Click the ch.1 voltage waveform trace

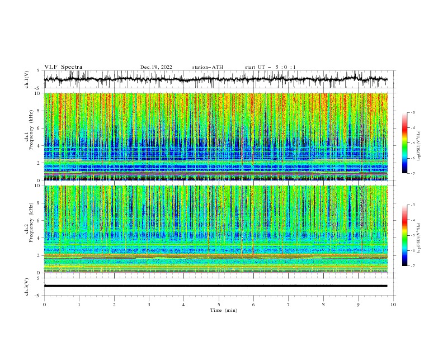pos(215,79)
